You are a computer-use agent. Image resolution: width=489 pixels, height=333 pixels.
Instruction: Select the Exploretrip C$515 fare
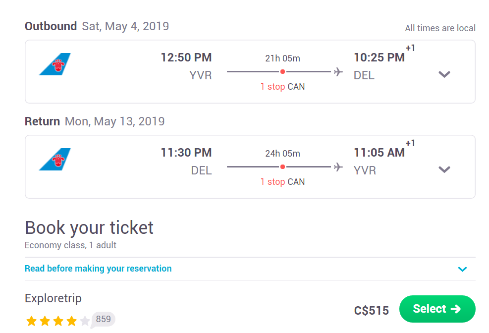click(437, 309)
